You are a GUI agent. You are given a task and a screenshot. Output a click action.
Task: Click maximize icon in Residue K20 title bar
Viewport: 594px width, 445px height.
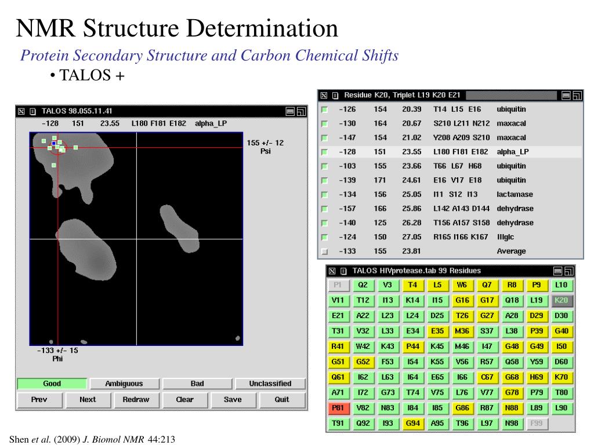[577, 96]
